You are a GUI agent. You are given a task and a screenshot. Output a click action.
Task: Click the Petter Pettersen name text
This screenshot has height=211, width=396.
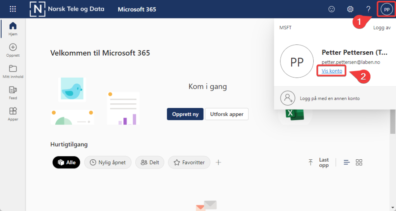[x=354, y=52]
